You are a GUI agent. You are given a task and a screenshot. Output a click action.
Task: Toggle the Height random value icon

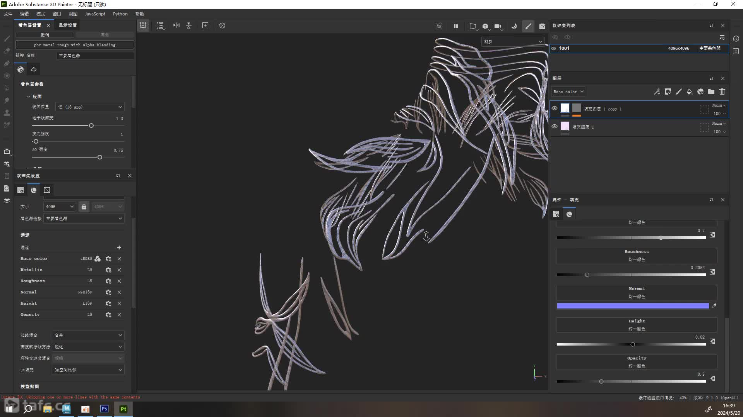712,341
